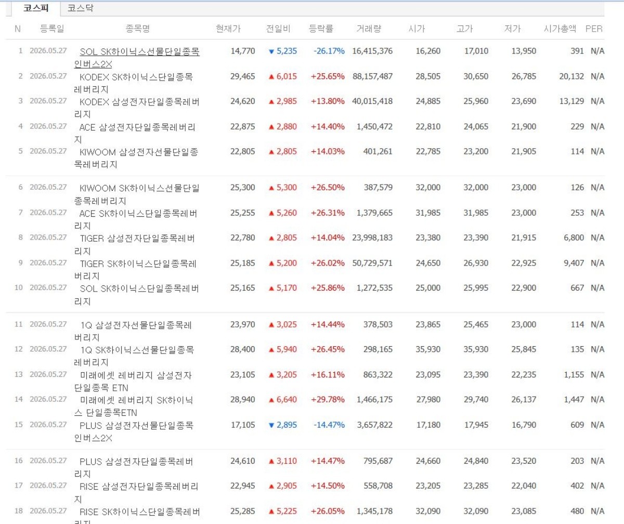
Task: Select current price 29,465
Action: coord(243,76)
